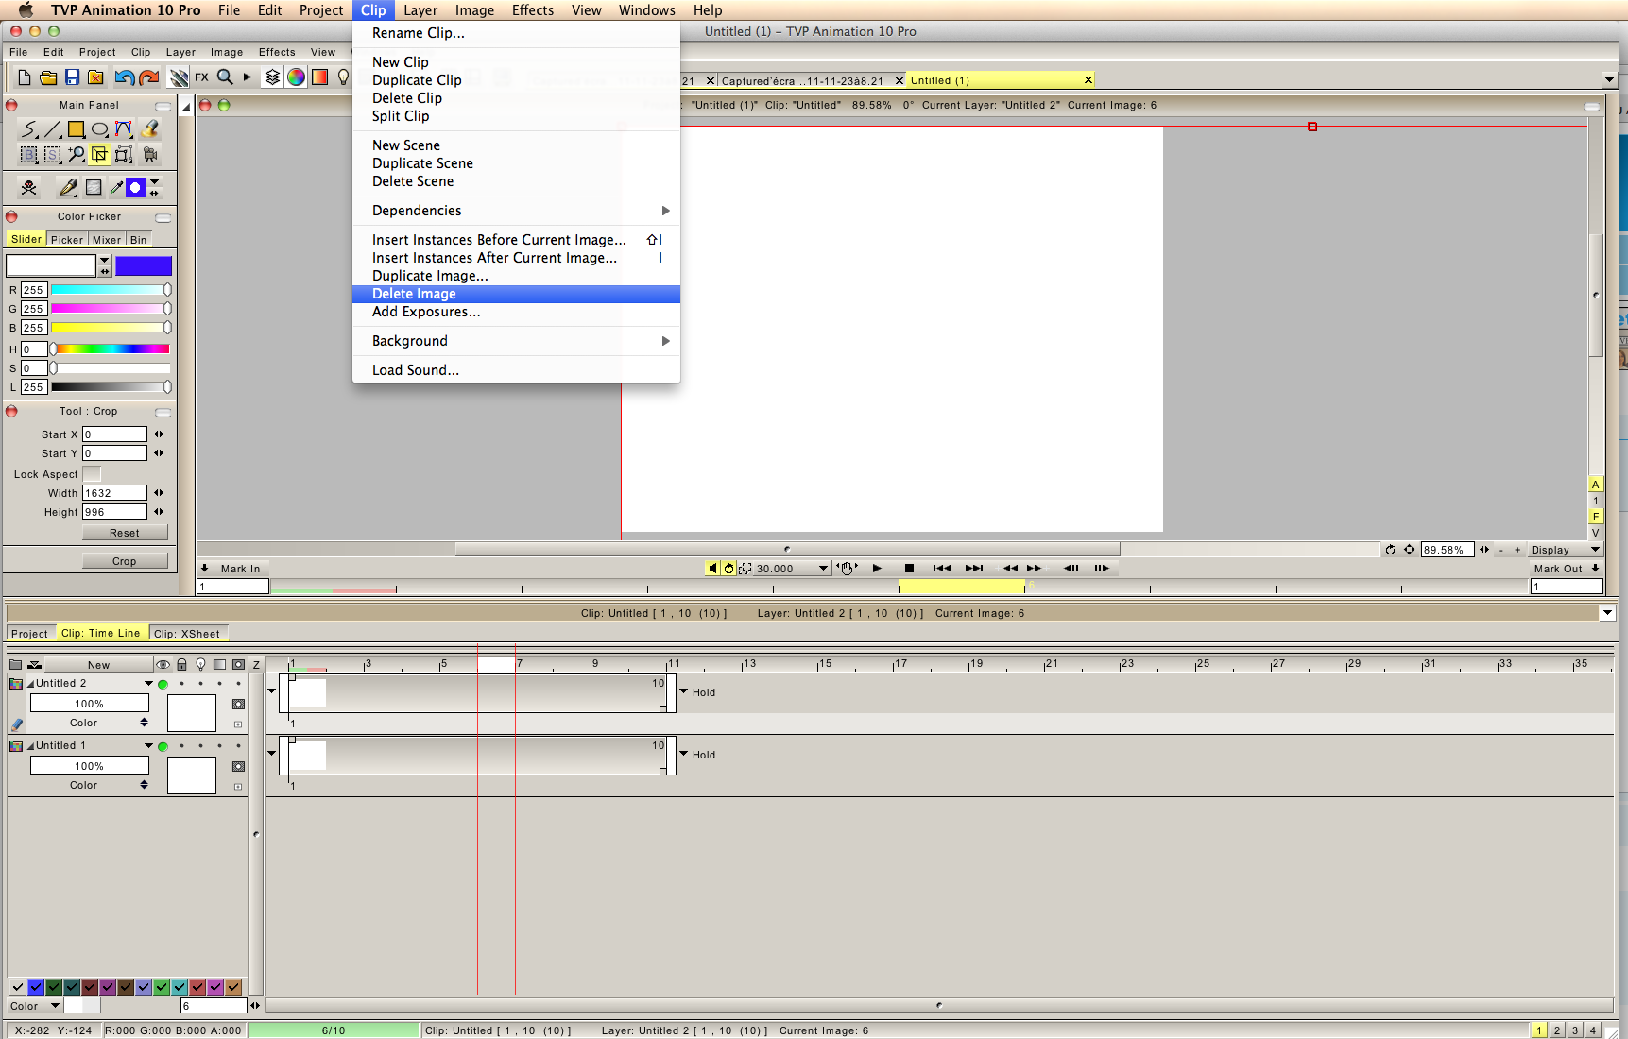Screen dimensions: 1628x1039
Task: Click the new project toolbar icon
Action: pos(25,77)
